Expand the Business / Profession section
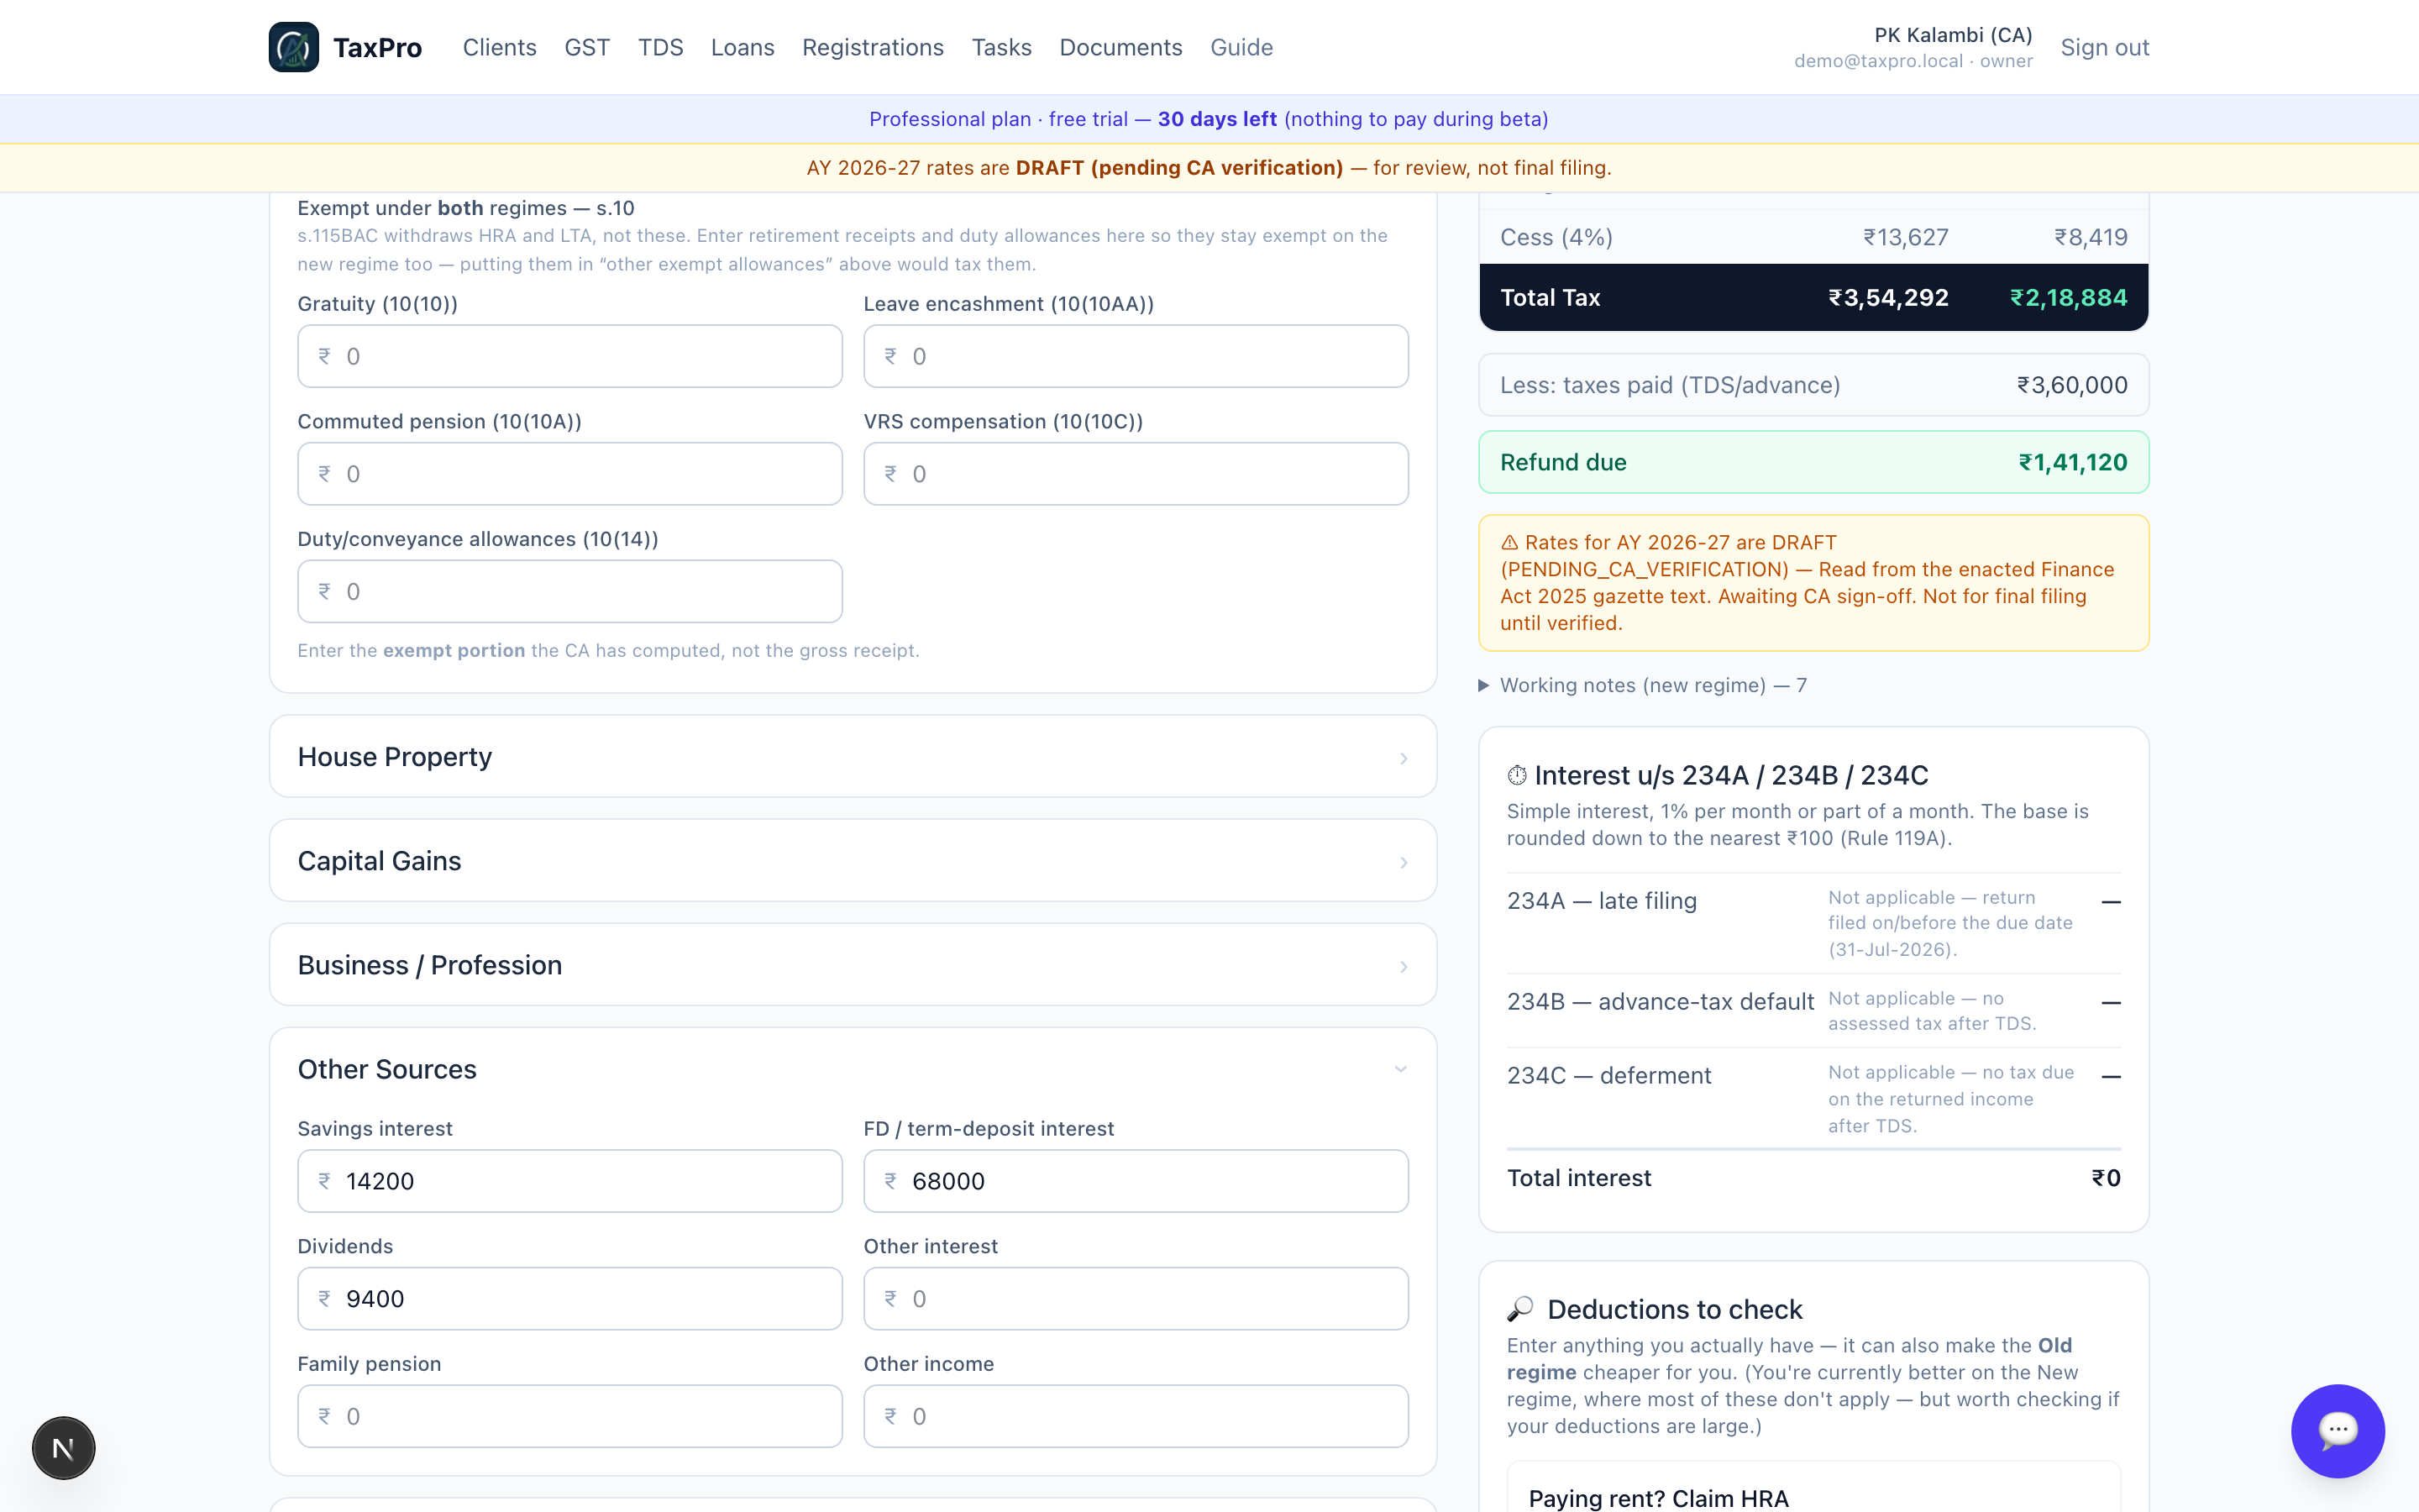Image resolution: width=2419 pixels, height=1512 pixels. 853,965
